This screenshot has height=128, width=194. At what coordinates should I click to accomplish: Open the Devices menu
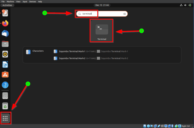(x=33, y=2)
